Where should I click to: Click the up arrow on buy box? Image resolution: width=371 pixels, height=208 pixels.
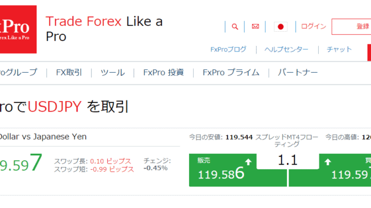tap(328, 162)
